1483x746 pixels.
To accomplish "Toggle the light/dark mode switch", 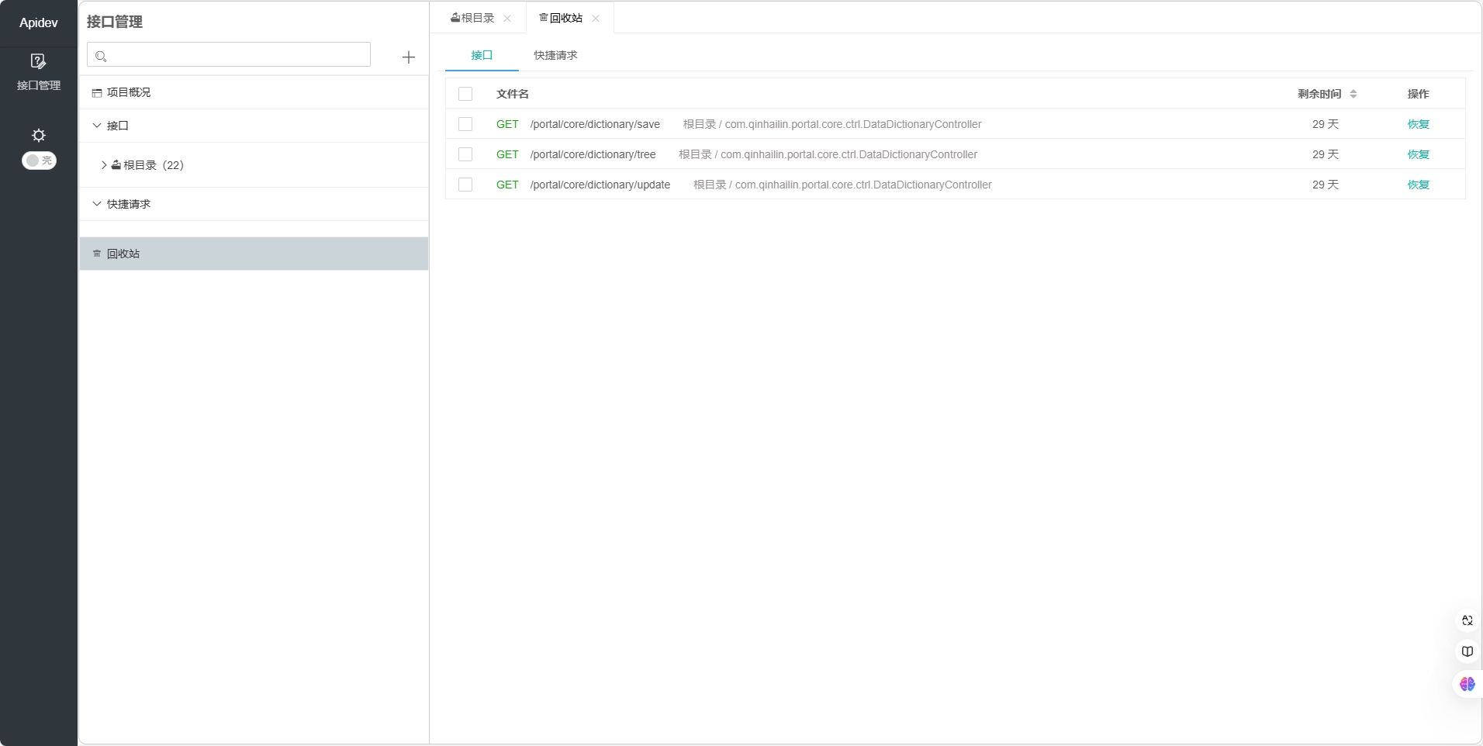I will (39, 161).
